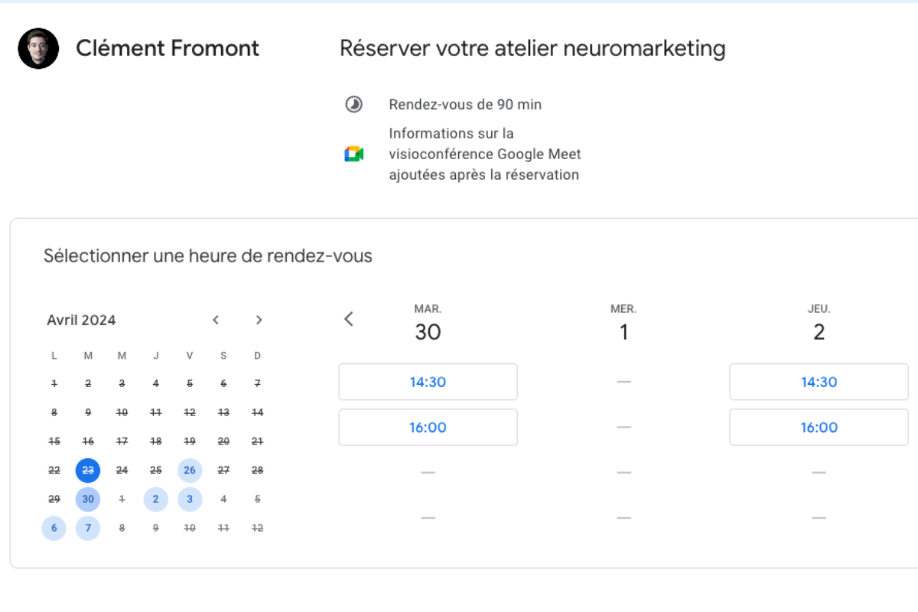Click the Avril 2024 month label
The image size is (918, 612).
81,320
